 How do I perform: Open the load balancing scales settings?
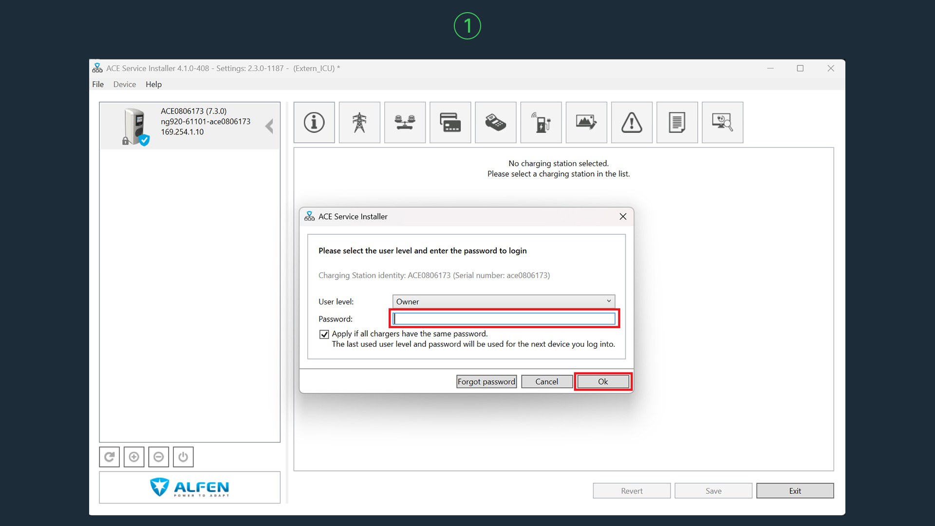405,122
